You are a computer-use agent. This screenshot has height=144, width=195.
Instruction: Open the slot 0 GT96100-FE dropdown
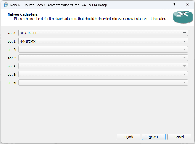103,33
